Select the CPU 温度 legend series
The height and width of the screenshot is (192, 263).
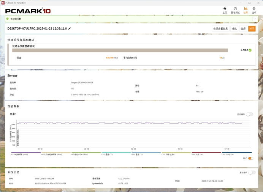(x=116, y=154)
